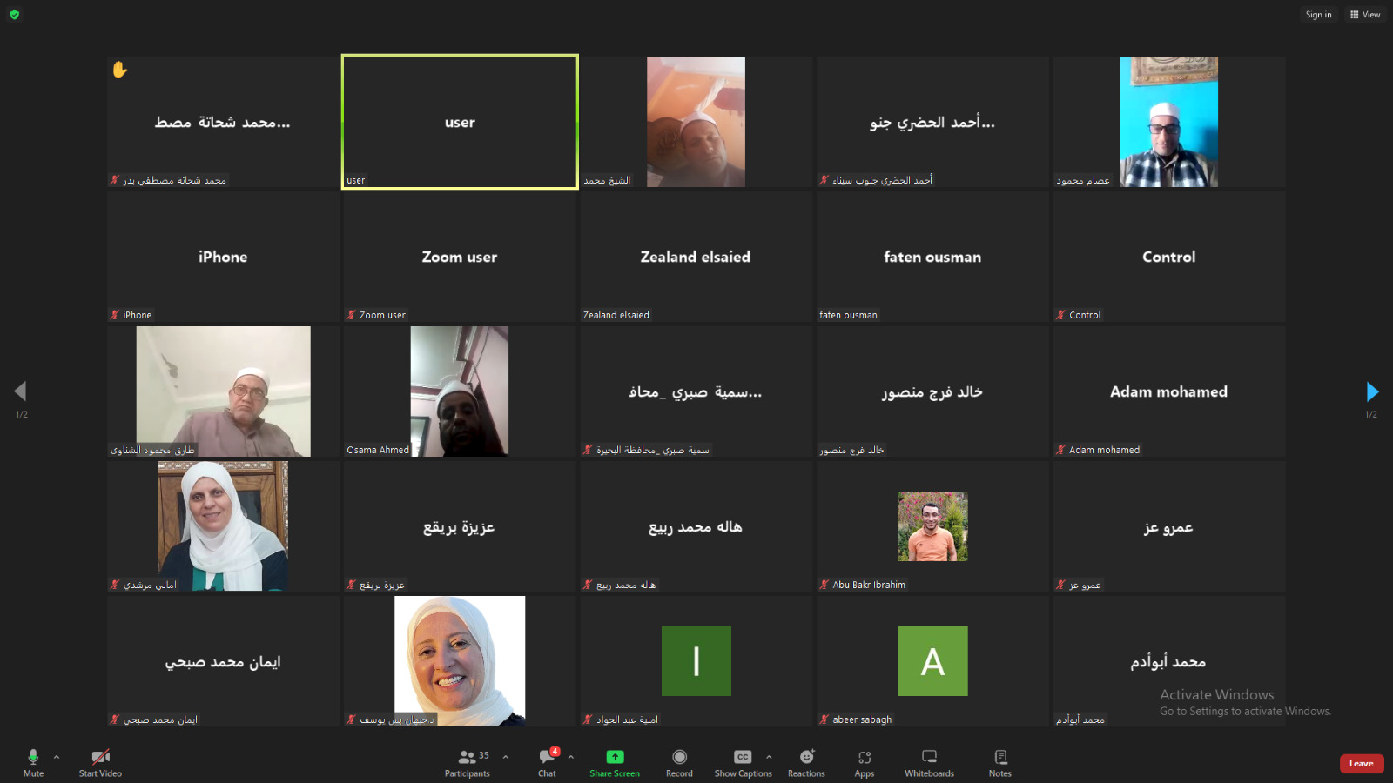Open the Chat panel
Viewport: 1393px width, 783px height.
point(547,762)
